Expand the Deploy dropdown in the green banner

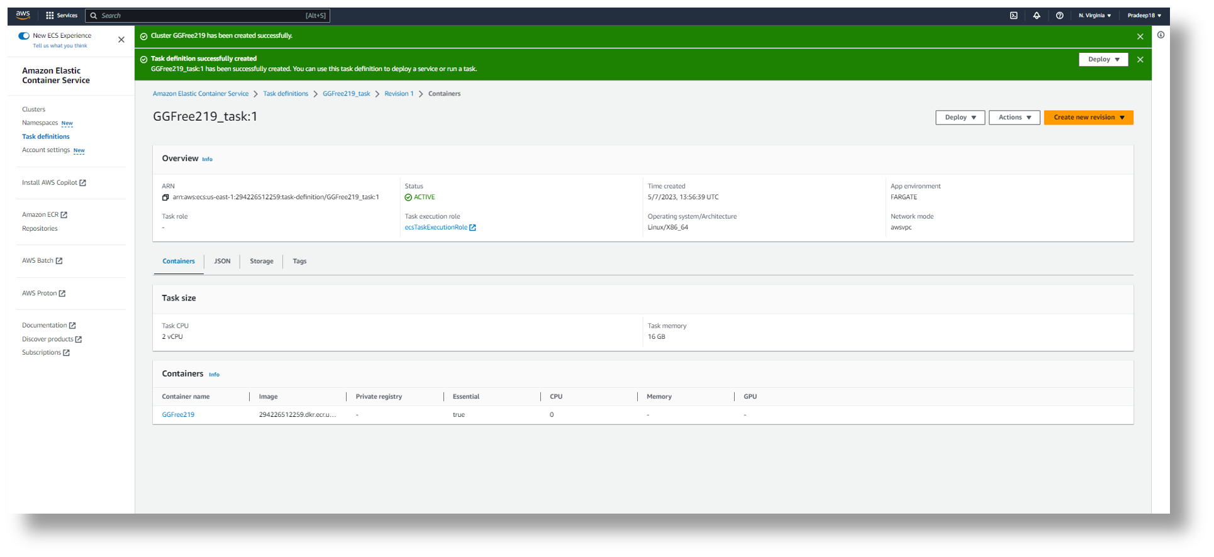(x=1104, y=60)
